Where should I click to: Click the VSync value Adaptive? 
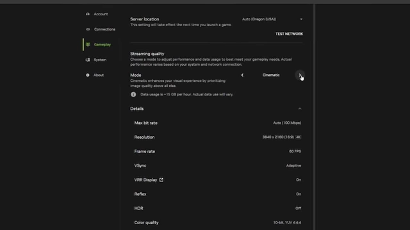point(293,165)
